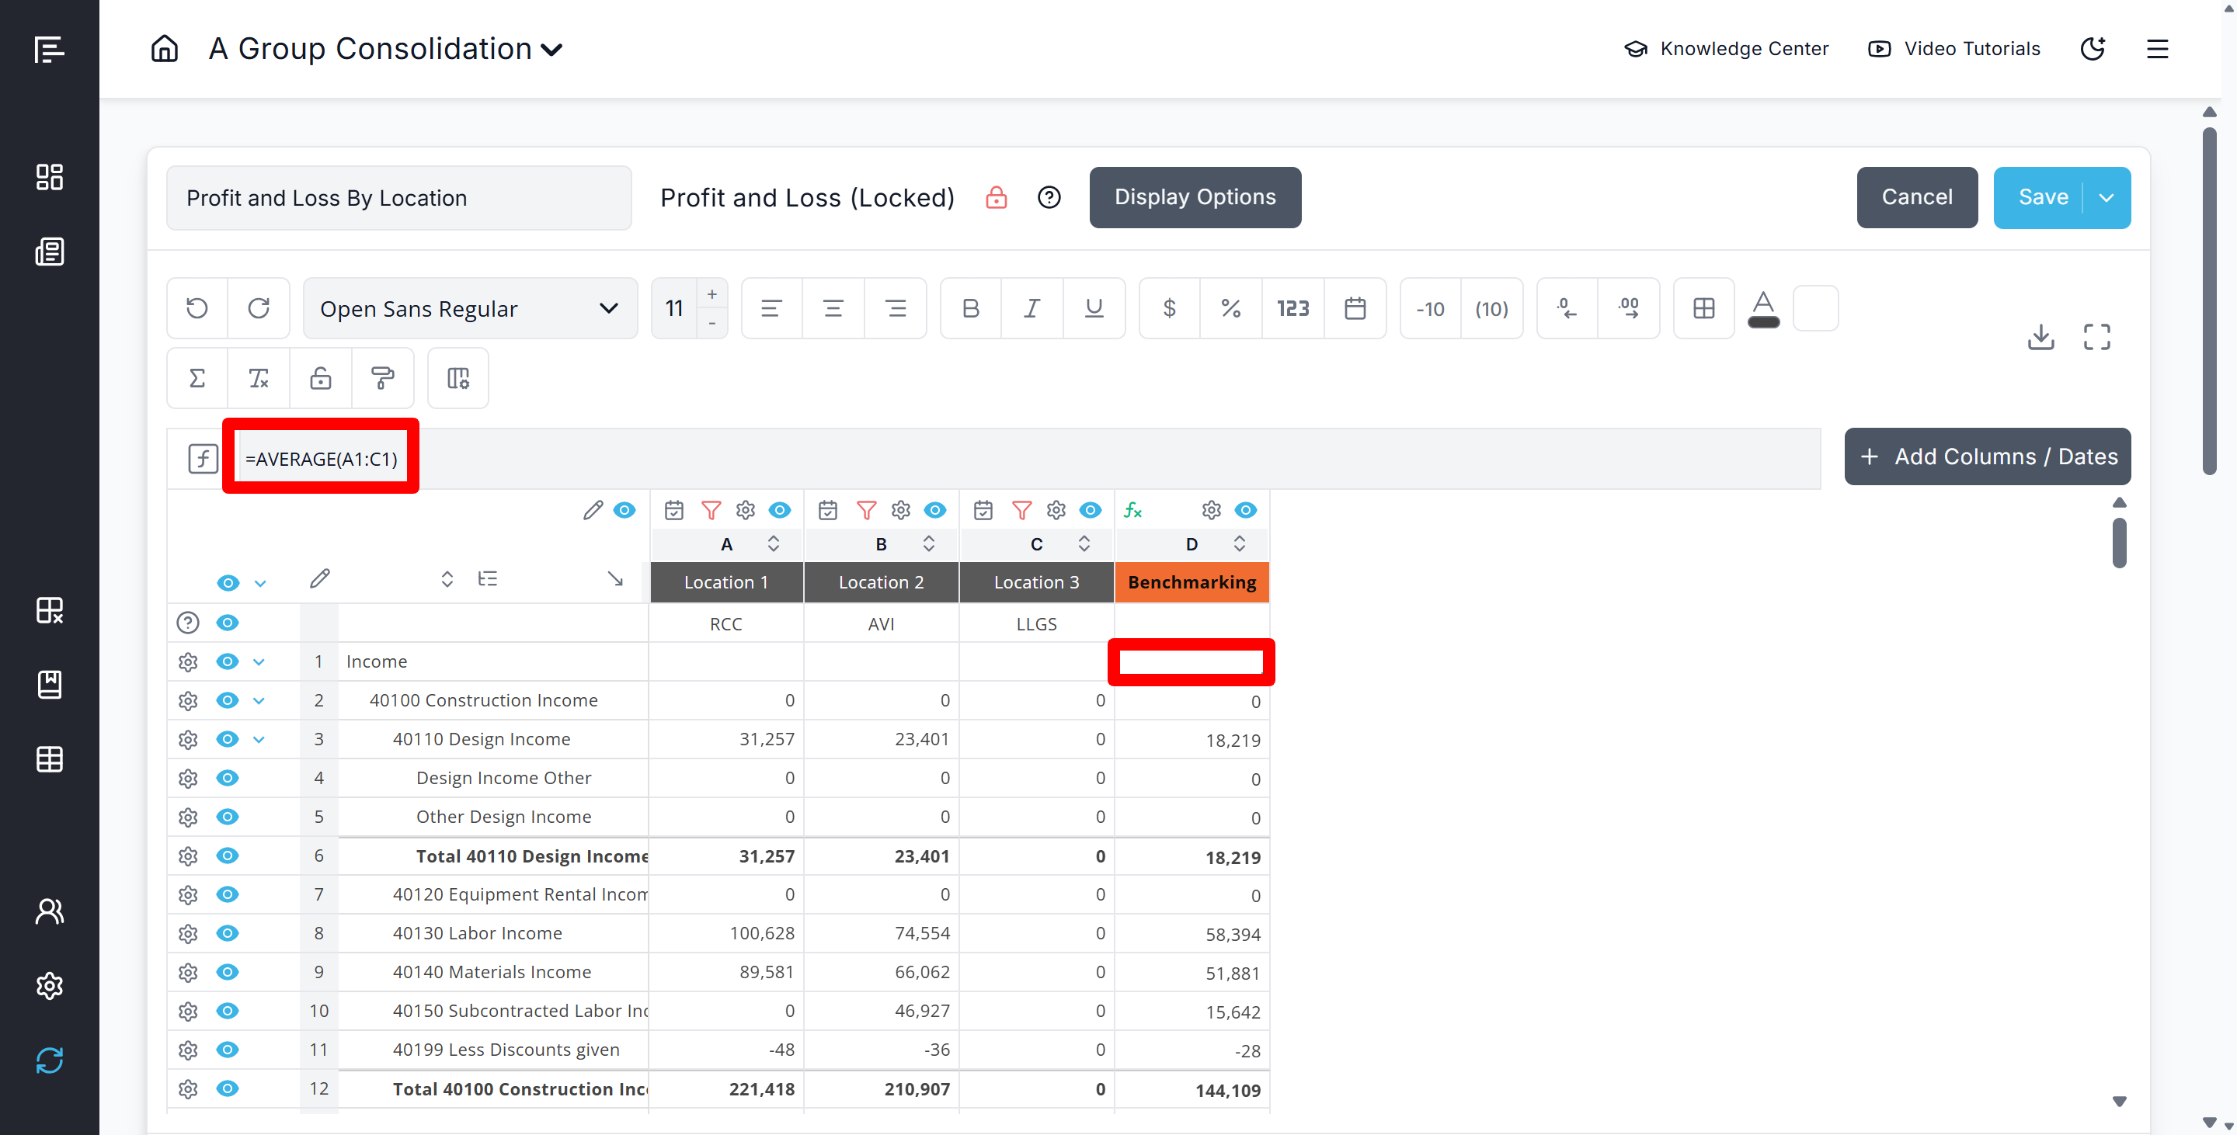Hide row 8 Labor Income with eye icon
Viewport: 2237px width, 1135px height.
(x=228, y=934)
